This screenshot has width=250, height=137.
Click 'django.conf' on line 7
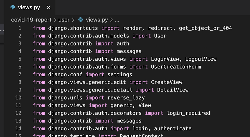(x=65, y=75)
